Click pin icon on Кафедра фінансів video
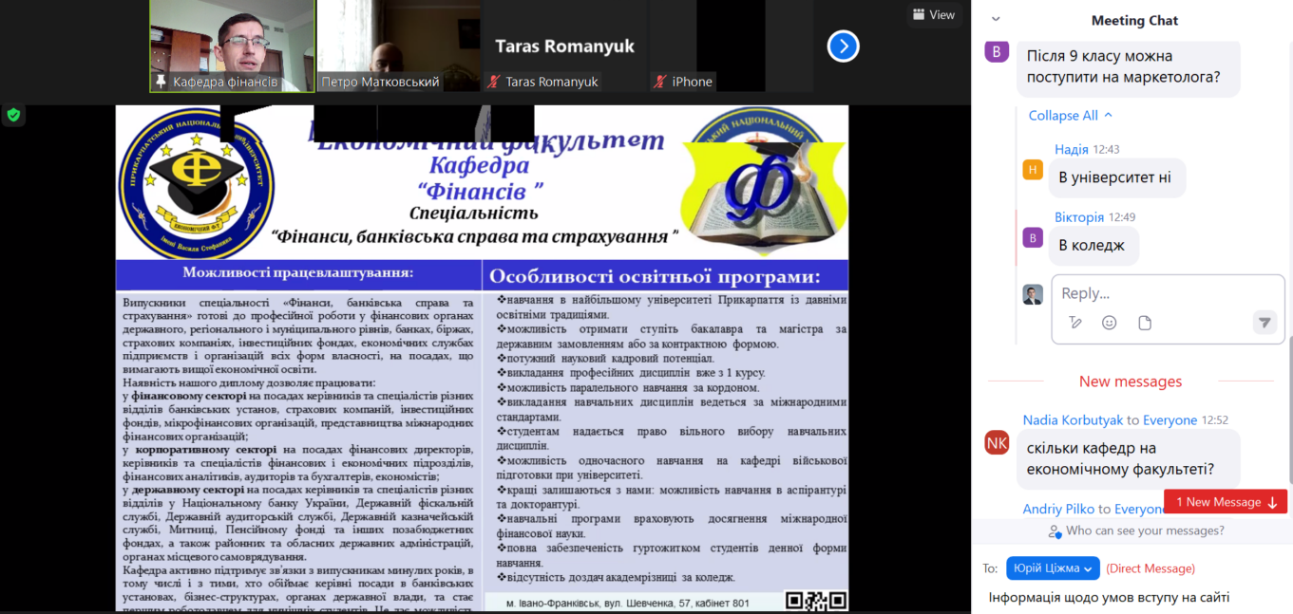 tap(161, 82)
